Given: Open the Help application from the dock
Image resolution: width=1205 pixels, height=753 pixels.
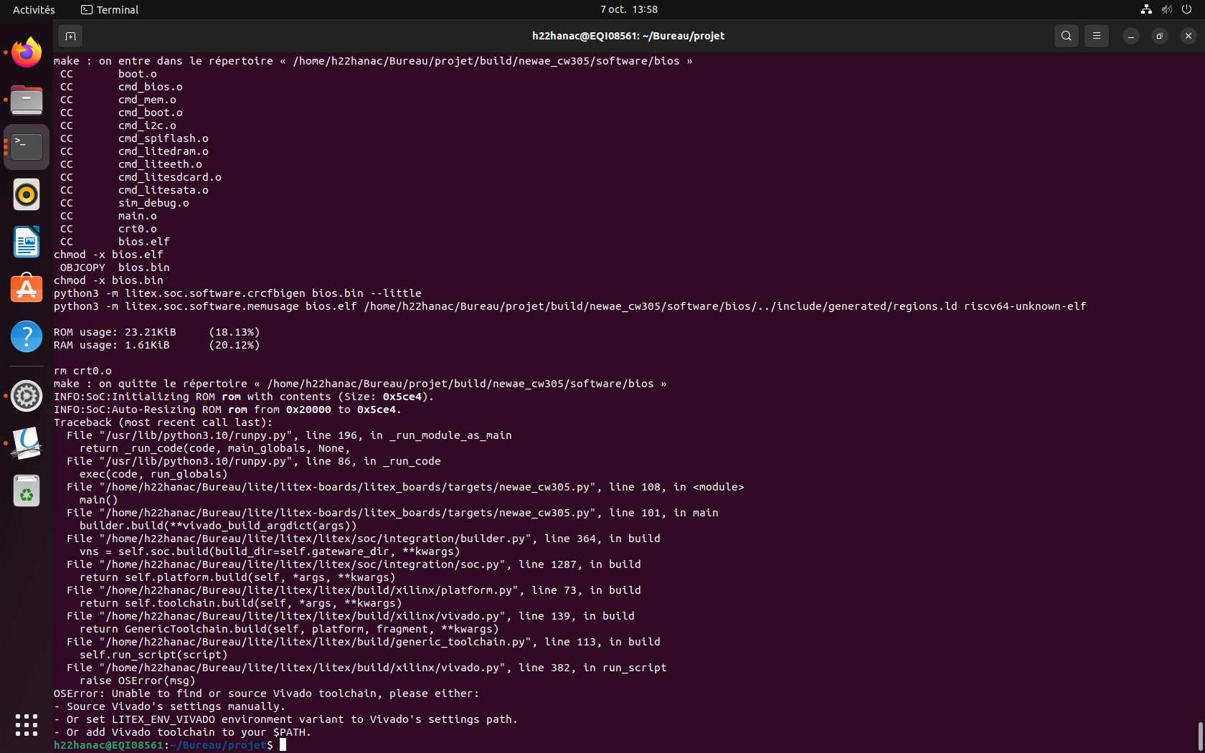Looking at the screenshot, I should tap(26, 336).
